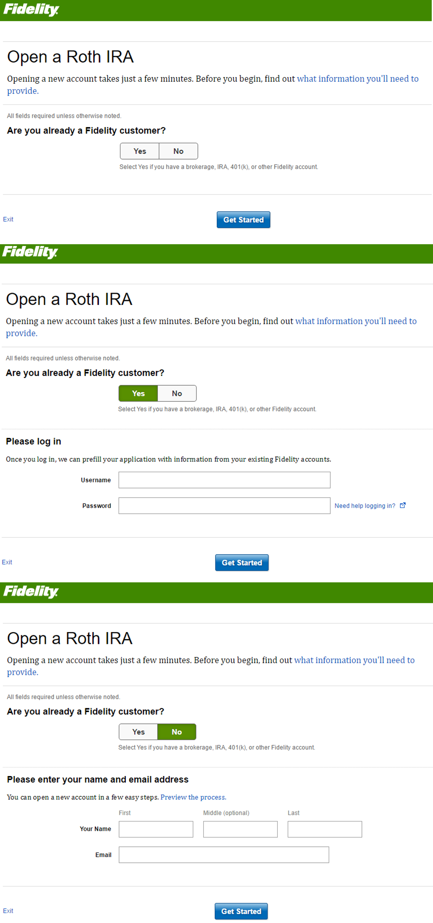Click the external link icon beside Need help logging in
Image resolution: width=433 pixels, height=923 pixels.
(403, 505)
